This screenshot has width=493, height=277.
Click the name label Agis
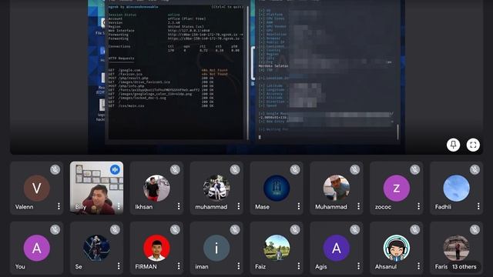321,267
